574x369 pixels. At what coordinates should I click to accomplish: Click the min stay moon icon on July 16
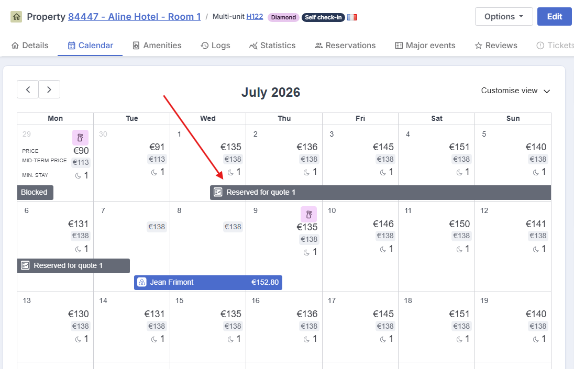click(307, 340)
